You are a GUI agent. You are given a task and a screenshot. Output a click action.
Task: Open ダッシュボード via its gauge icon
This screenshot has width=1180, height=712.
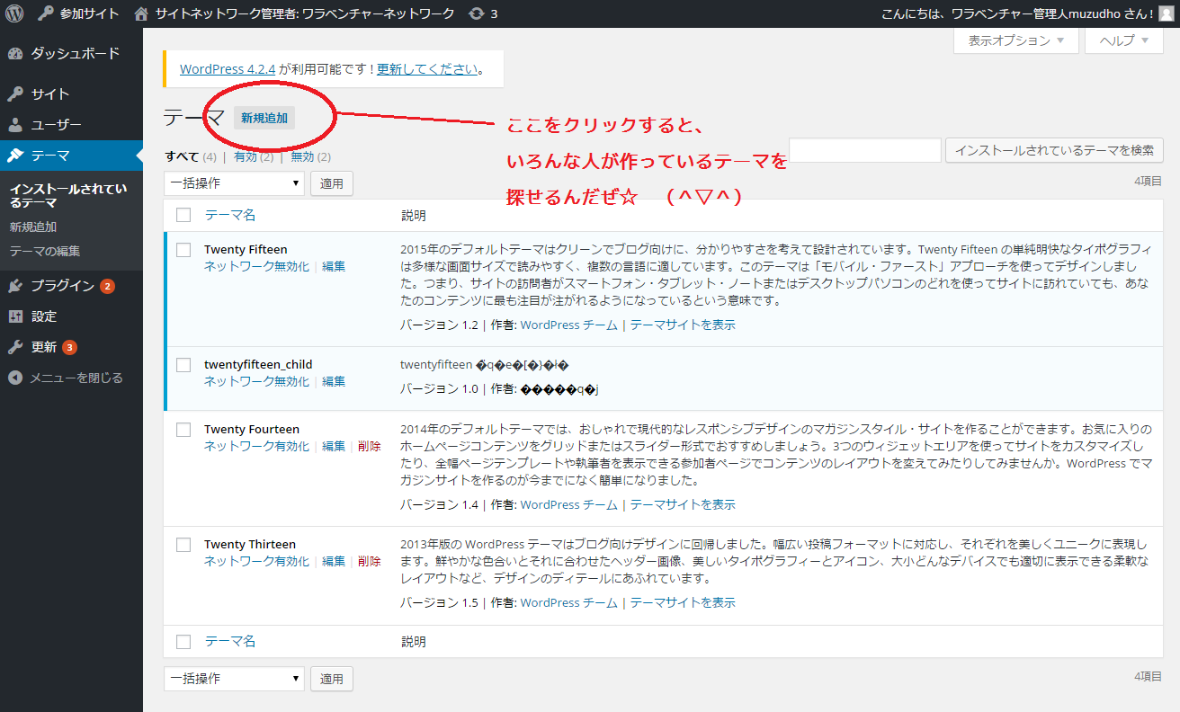click(x=15, y=54)
